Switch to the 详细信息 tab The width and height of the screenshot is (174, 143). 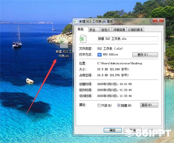[x=119, y=30]
